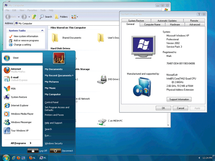The width and height of the screenshot is (215, 161).
Task: Click the Support Information button
Action: coord(179,99)
